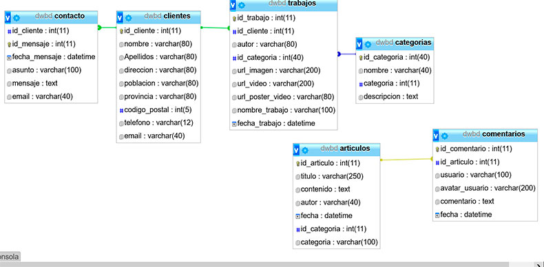Click the key icon beside categorias id_categoria

361,58
